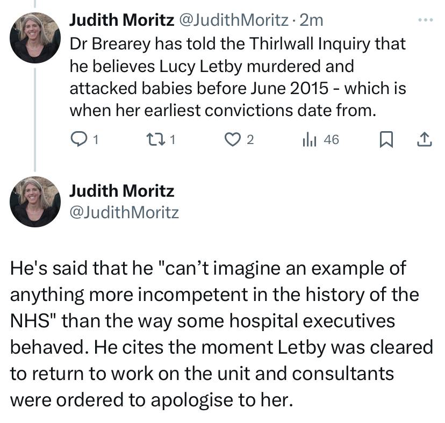The image size is (445, 423).
Task: Tap the retweet icon on first tweet
Action: pyautogui.click(x=155, y=139)
